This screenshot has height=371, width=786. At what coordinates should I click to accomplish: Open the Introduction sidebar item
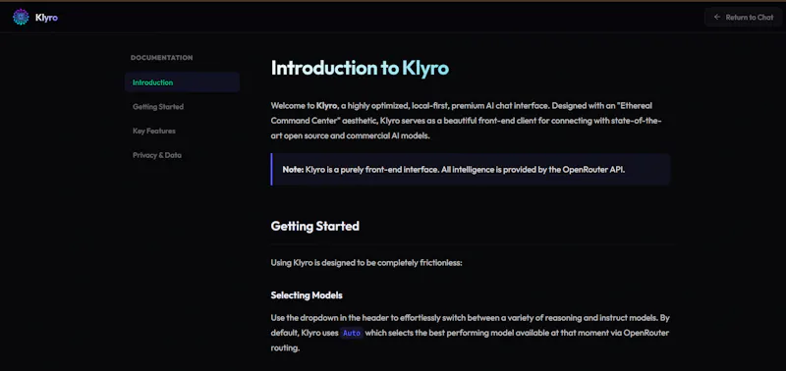click(182, 82)
